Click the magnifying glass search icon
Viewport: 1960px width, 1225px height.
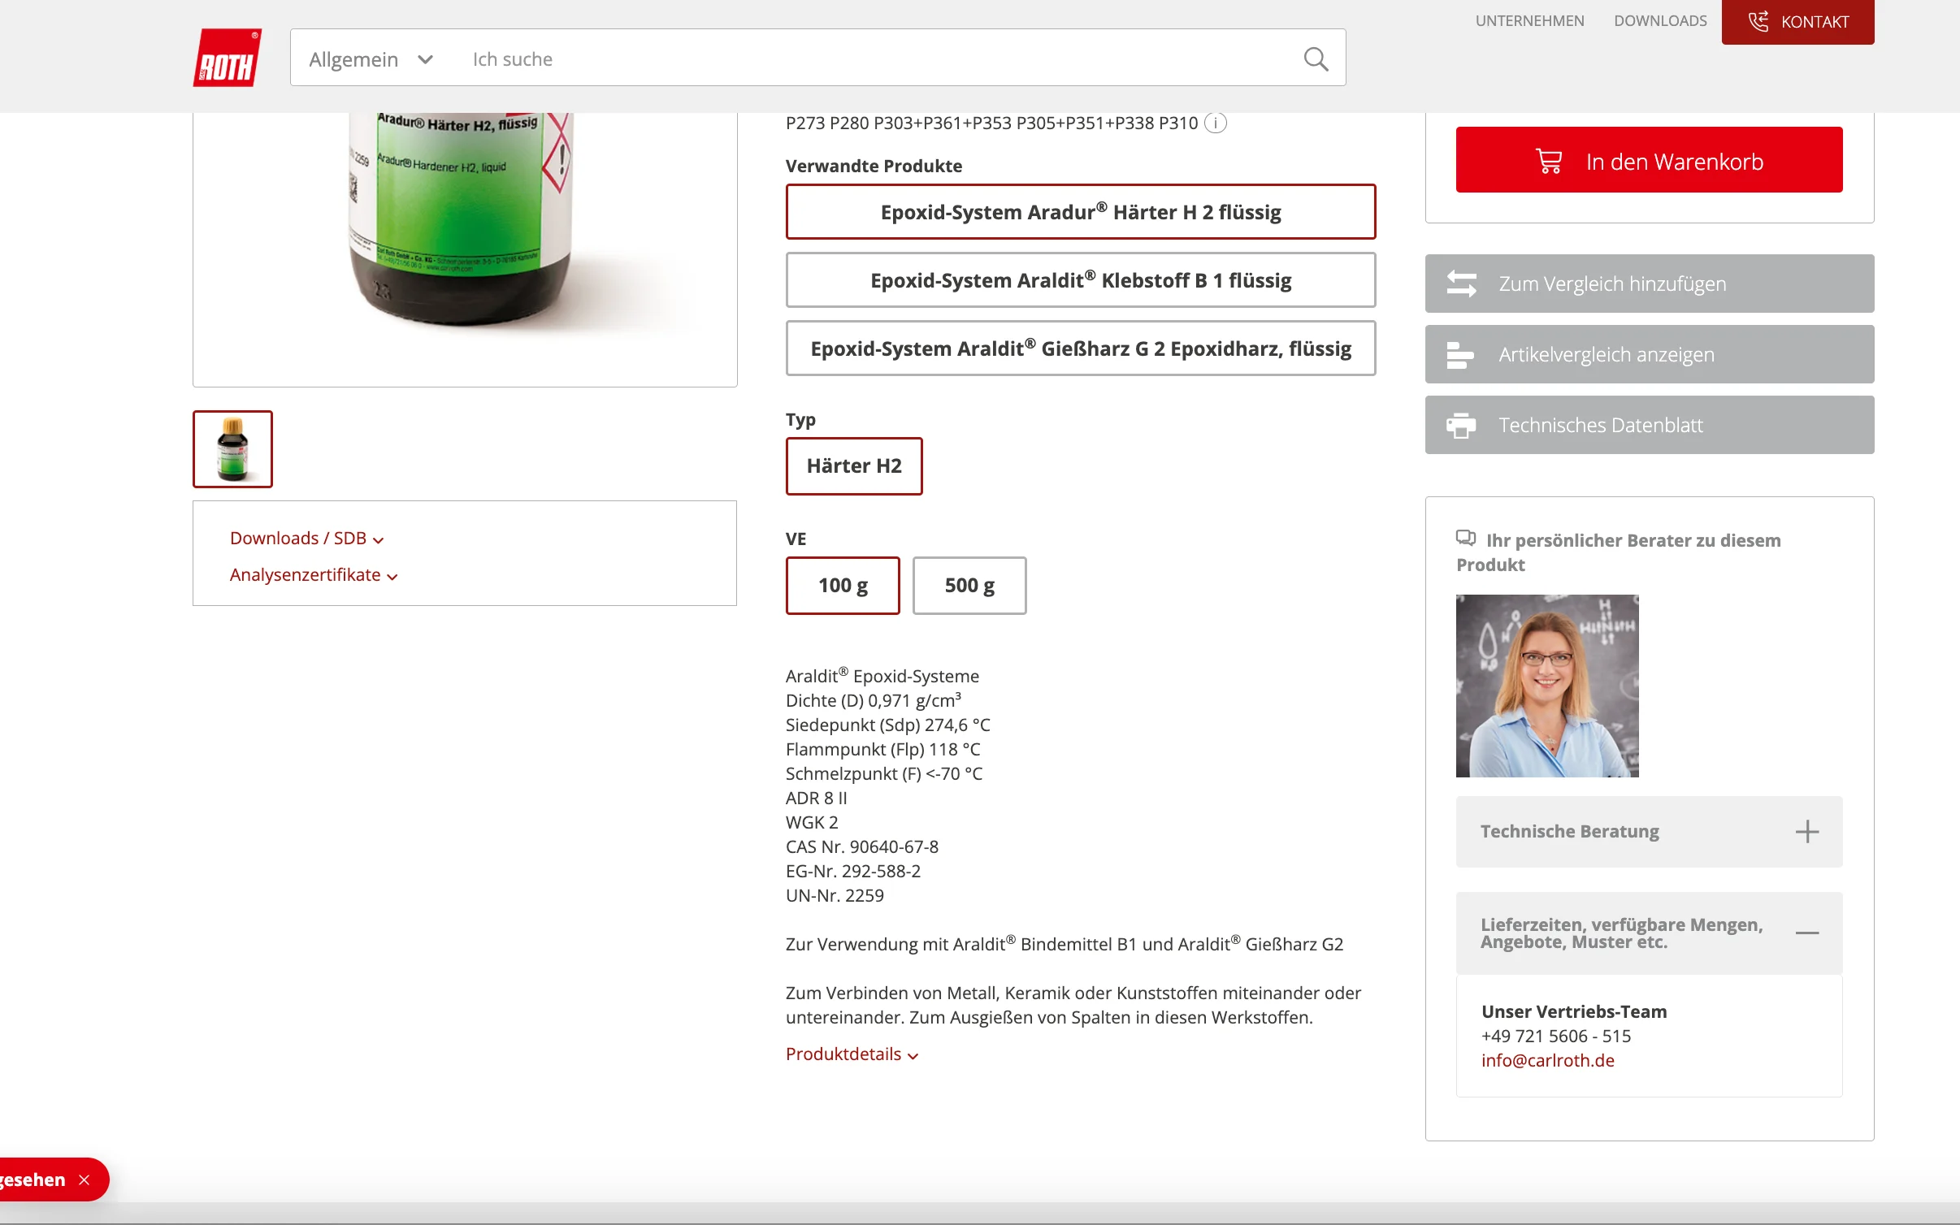(1316, 58)
